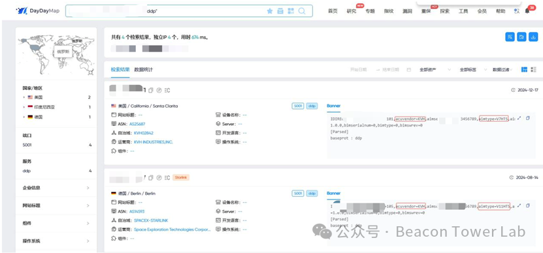Switch to card grid view icon
The width and height of the screenshot is (543, 253).
(x=524, y=70)
